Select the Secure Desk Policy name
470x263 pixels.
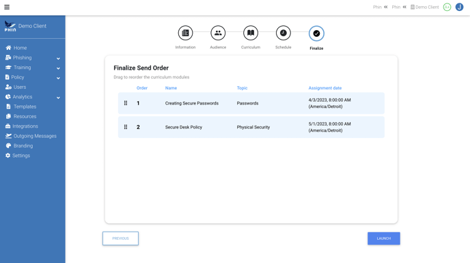184,127
